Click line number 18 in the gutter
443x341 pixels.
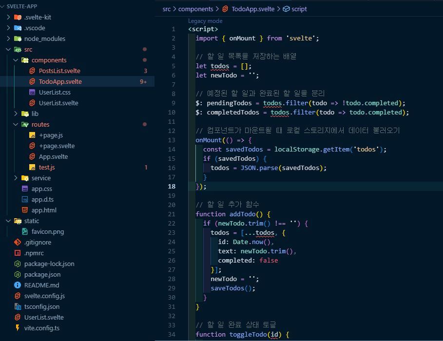click(172, 187)
